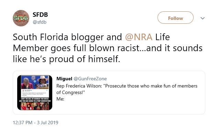Open quoted text about Rep Frederica Wilson
Screen dimensions: 218x128
(127, 89)
